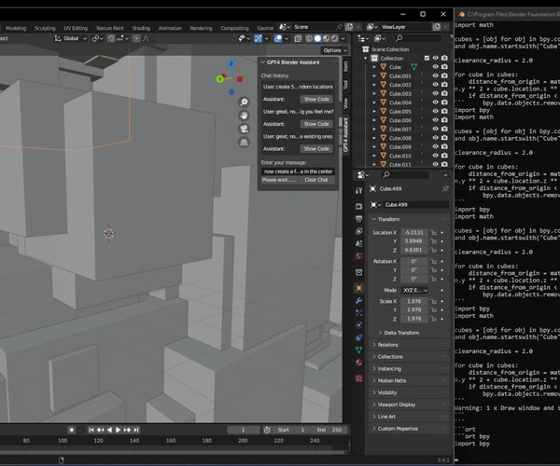The width and height of the screenshot is (560, 466).
Task: Open Modifiers wrench tab icon
Action: pyautogui.click(x=359, y=300)
